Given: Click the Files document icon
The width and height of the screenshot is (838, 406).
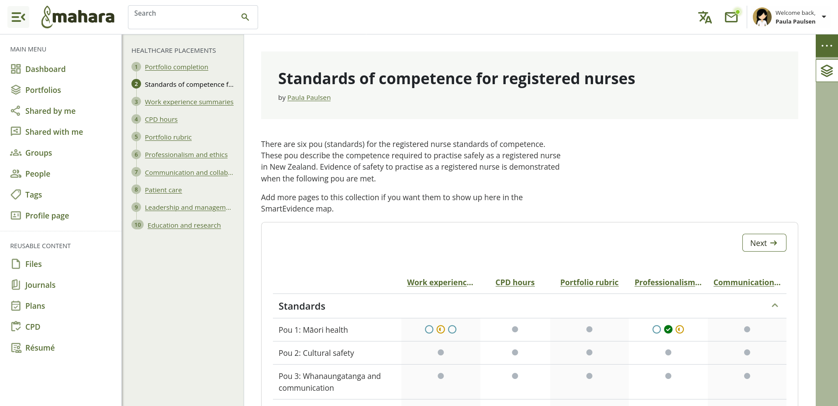Looking at the screenshot, I should click(16, 264).
